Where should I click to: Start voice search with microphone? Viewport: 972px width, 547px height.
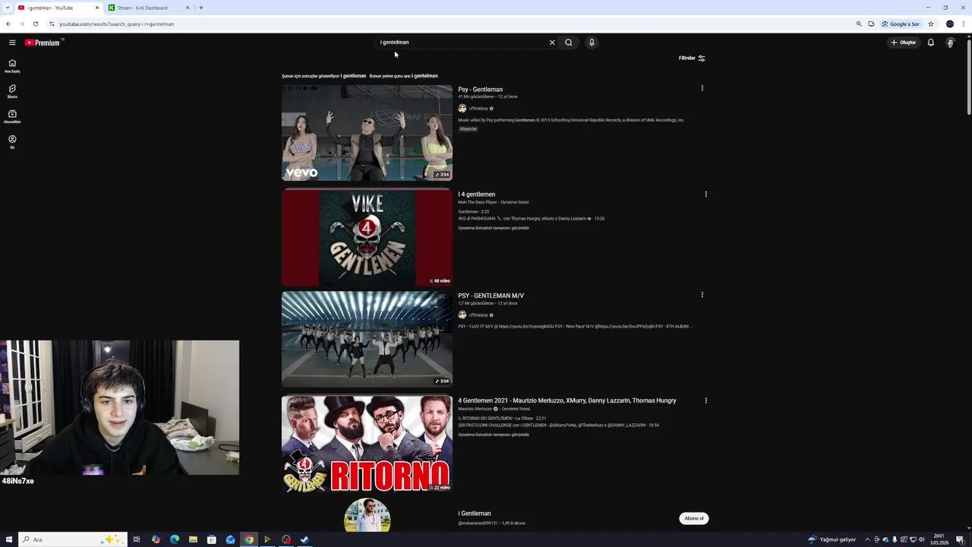(592, 43)
